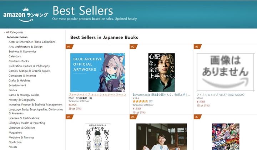257x150 pixels.
Task: Select Computers & Internet category
Action: [x=22, y=76]
